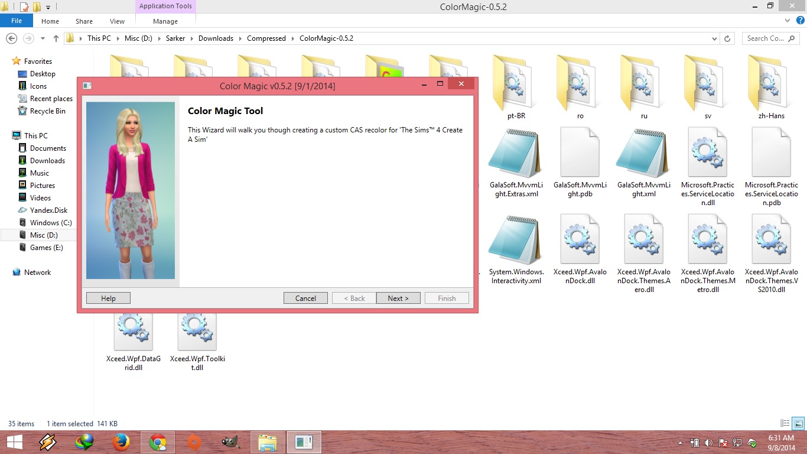The width and height of the screenshot is (807, 454).
Task: Select Microsoft.Practices.ServiceLocation.pdb icon
Action: click(x=772, y=153)
